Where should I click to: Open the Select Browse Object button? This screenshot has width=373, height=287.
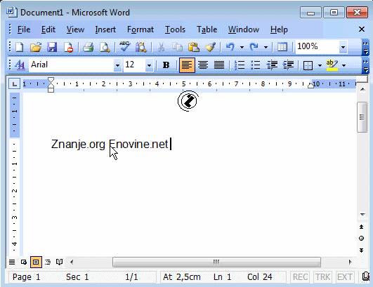click(362, 239)
